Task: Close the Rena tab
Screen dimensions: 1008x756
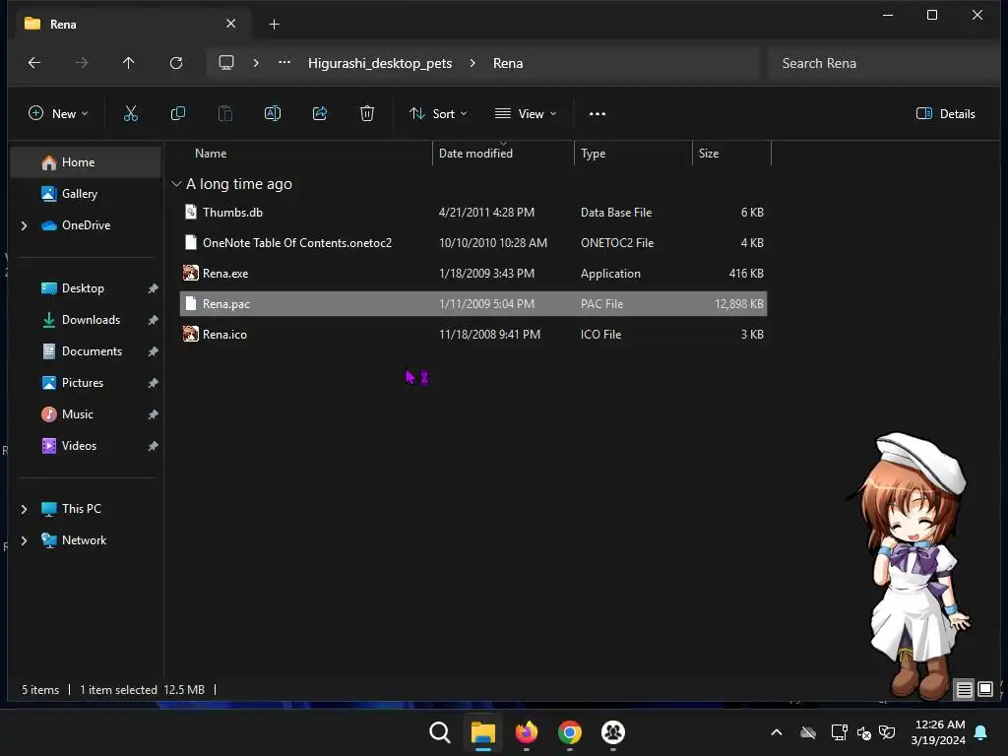Action: [230, 24]
